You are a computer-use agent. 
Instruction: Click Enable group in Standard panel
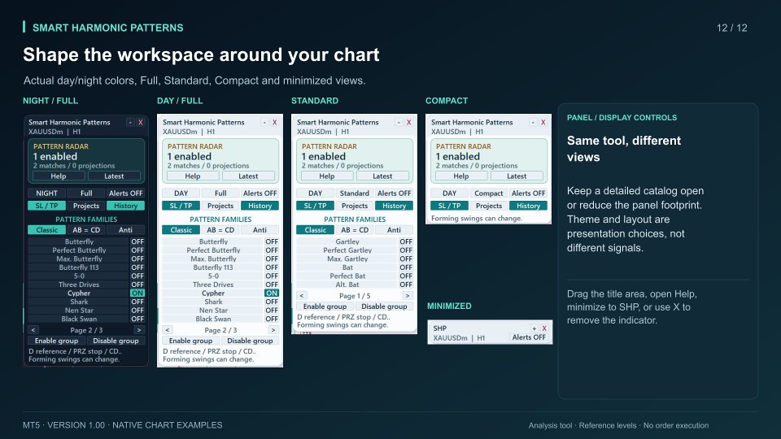325,306
